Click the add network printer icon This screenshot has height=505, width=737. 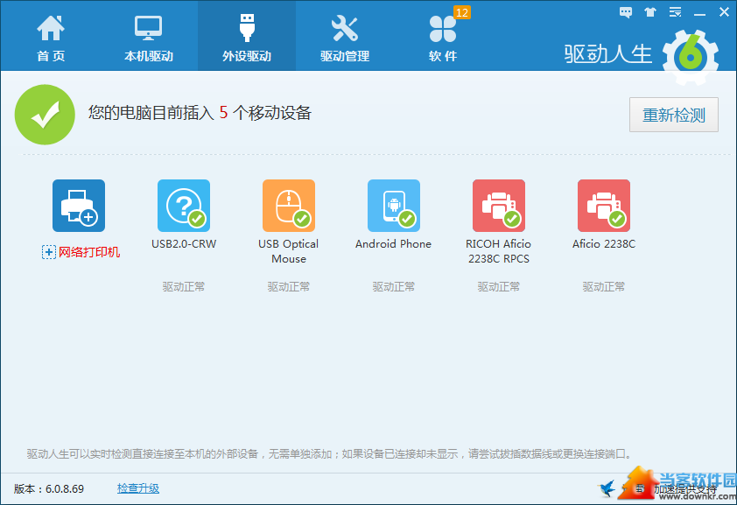pos(79,206)
